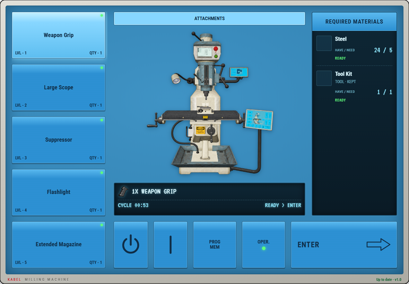Click the weapon grip icon in display
This screenshot has height=284, width=409.
tap(123, 192)
